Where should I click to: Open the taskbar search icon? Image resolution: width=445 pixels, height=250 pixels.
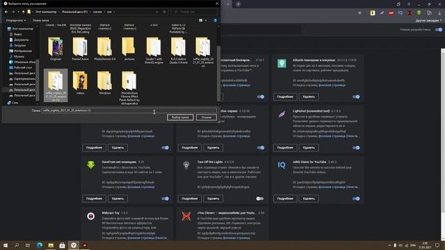17,245
